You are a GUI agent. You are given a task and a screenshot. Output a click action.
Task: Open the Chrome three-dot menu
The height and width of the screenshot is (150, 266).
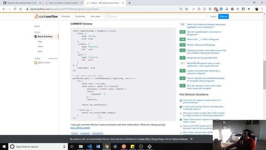click(262, 9)
